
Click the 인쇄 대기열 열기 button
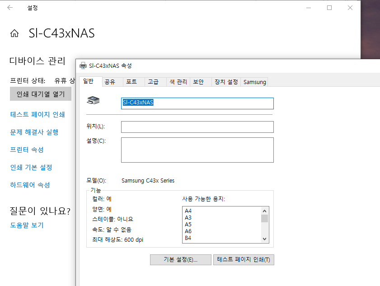point(41,94)
